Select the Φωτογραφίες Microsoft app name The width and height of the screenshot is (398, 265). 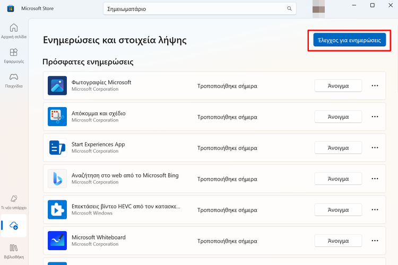[x=101, y=83]
